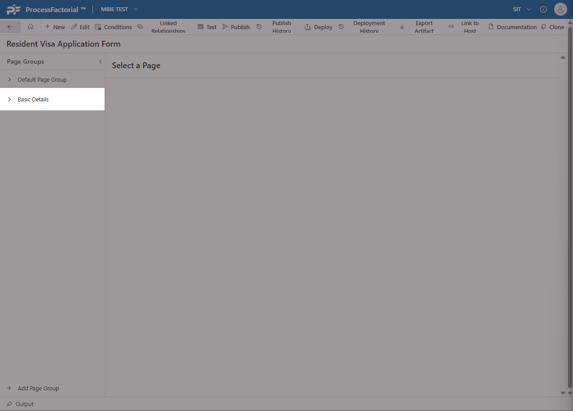This screenshot has width=573, height=411.
Task: Click Export Artifact
Action: 418,27
